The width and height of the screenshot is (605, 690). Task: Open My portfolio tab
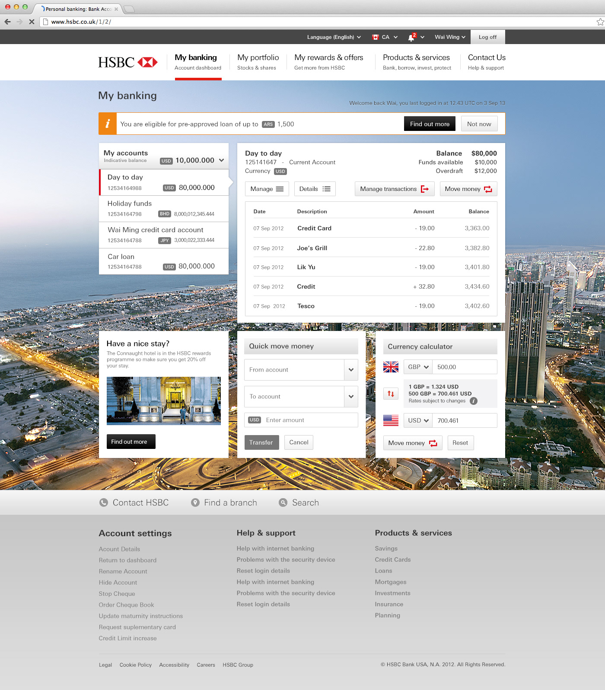(258, 62)
